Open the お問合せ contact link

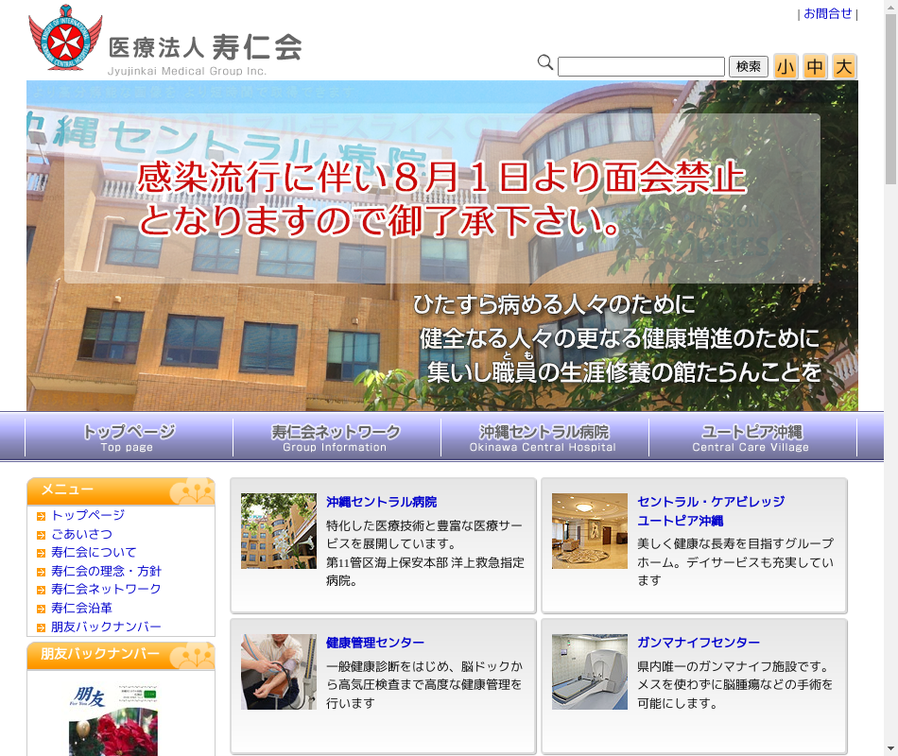click(x=828, y=14)
